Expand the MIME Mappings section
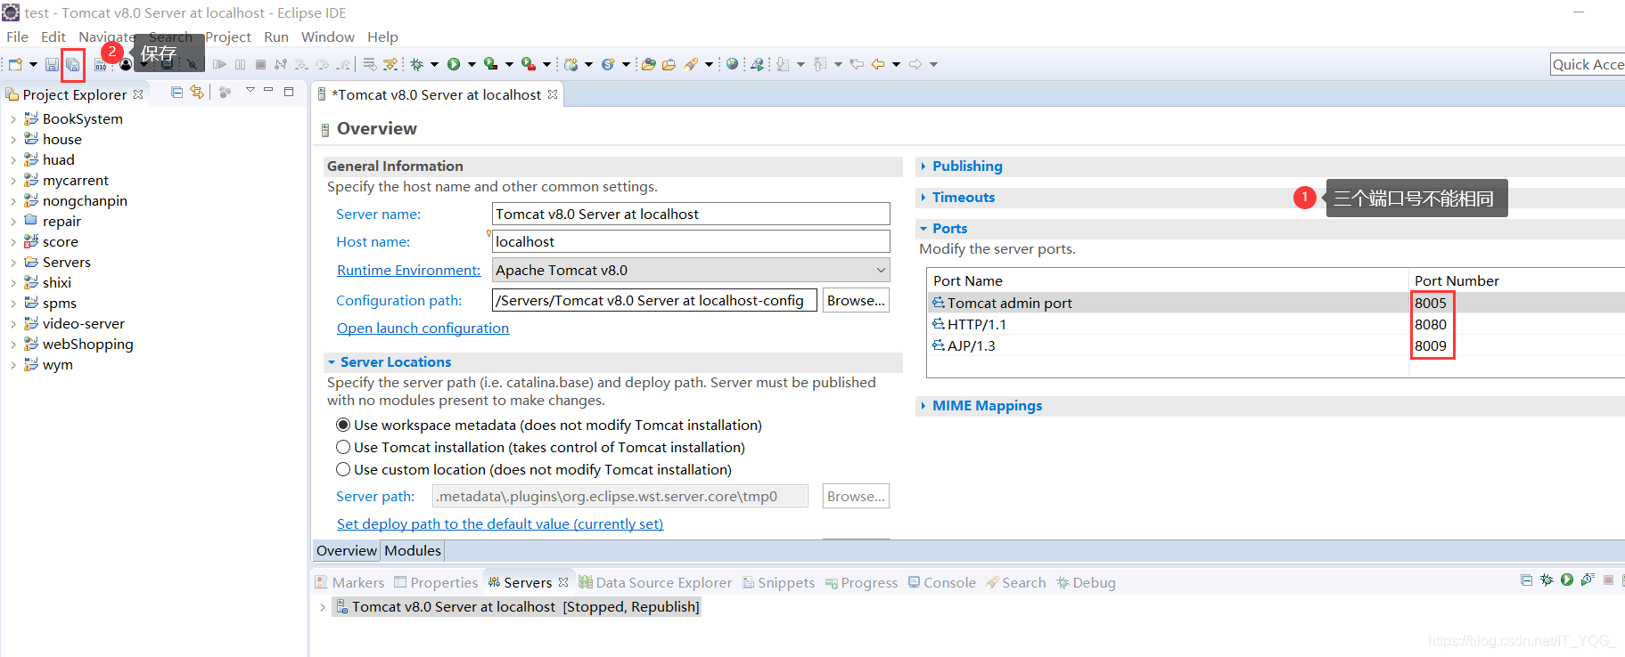 923,406
